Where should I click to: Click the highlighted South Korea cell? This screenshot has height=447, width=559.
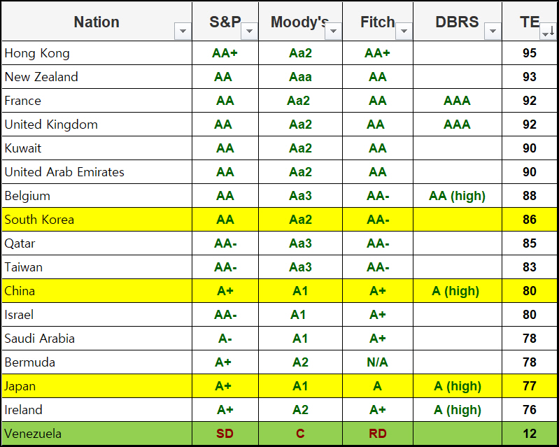pos(39,220)
